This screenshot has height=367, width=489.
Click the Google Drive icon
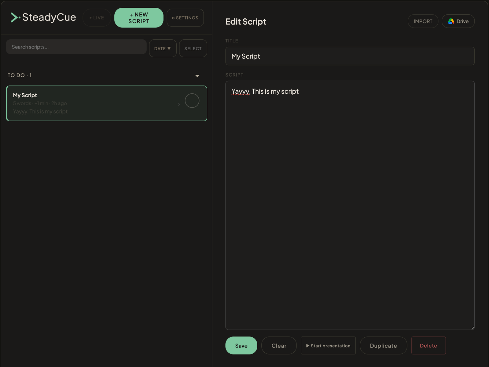tap(451, 21)
